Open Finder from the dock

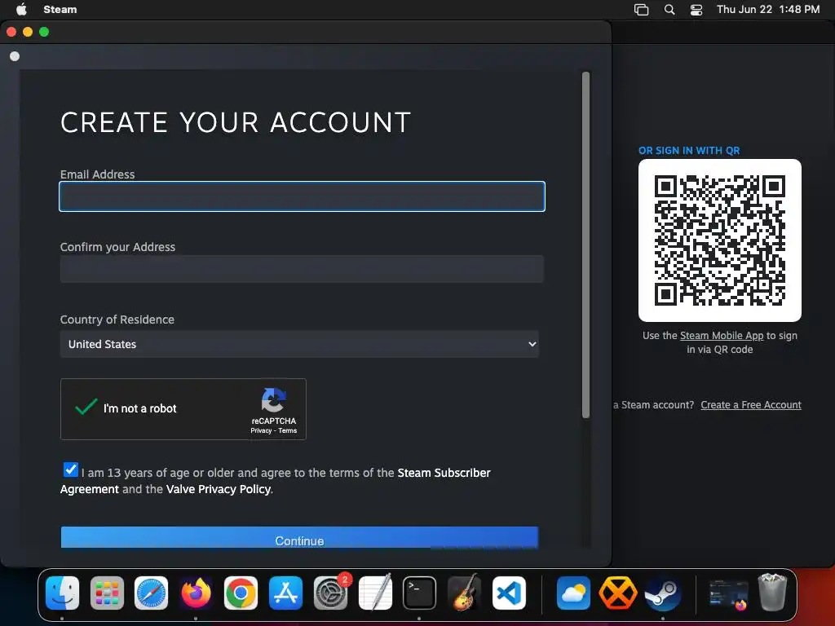click(62, 593)
